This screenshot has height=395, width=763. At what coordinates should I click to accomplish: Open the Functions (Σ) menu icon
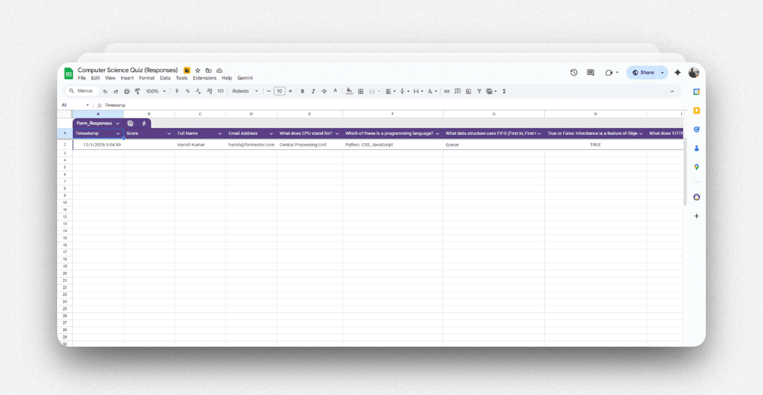click(x=504, y=91)
